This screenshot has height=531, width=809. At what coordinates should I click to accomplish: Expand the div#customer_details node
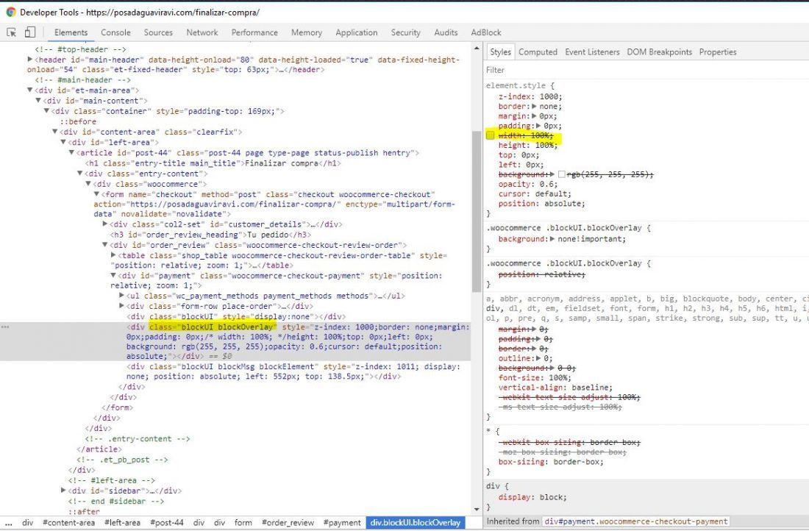point(104,224)
